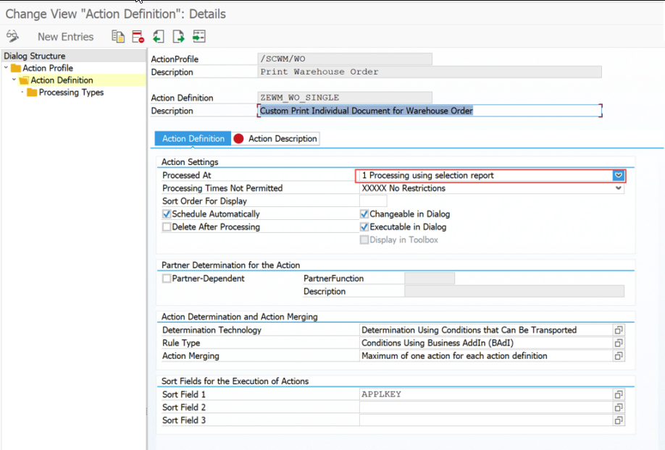Click the Copy As toolbar icon
Viewport: 665px width, 450px height.
[x=118, y=36]
